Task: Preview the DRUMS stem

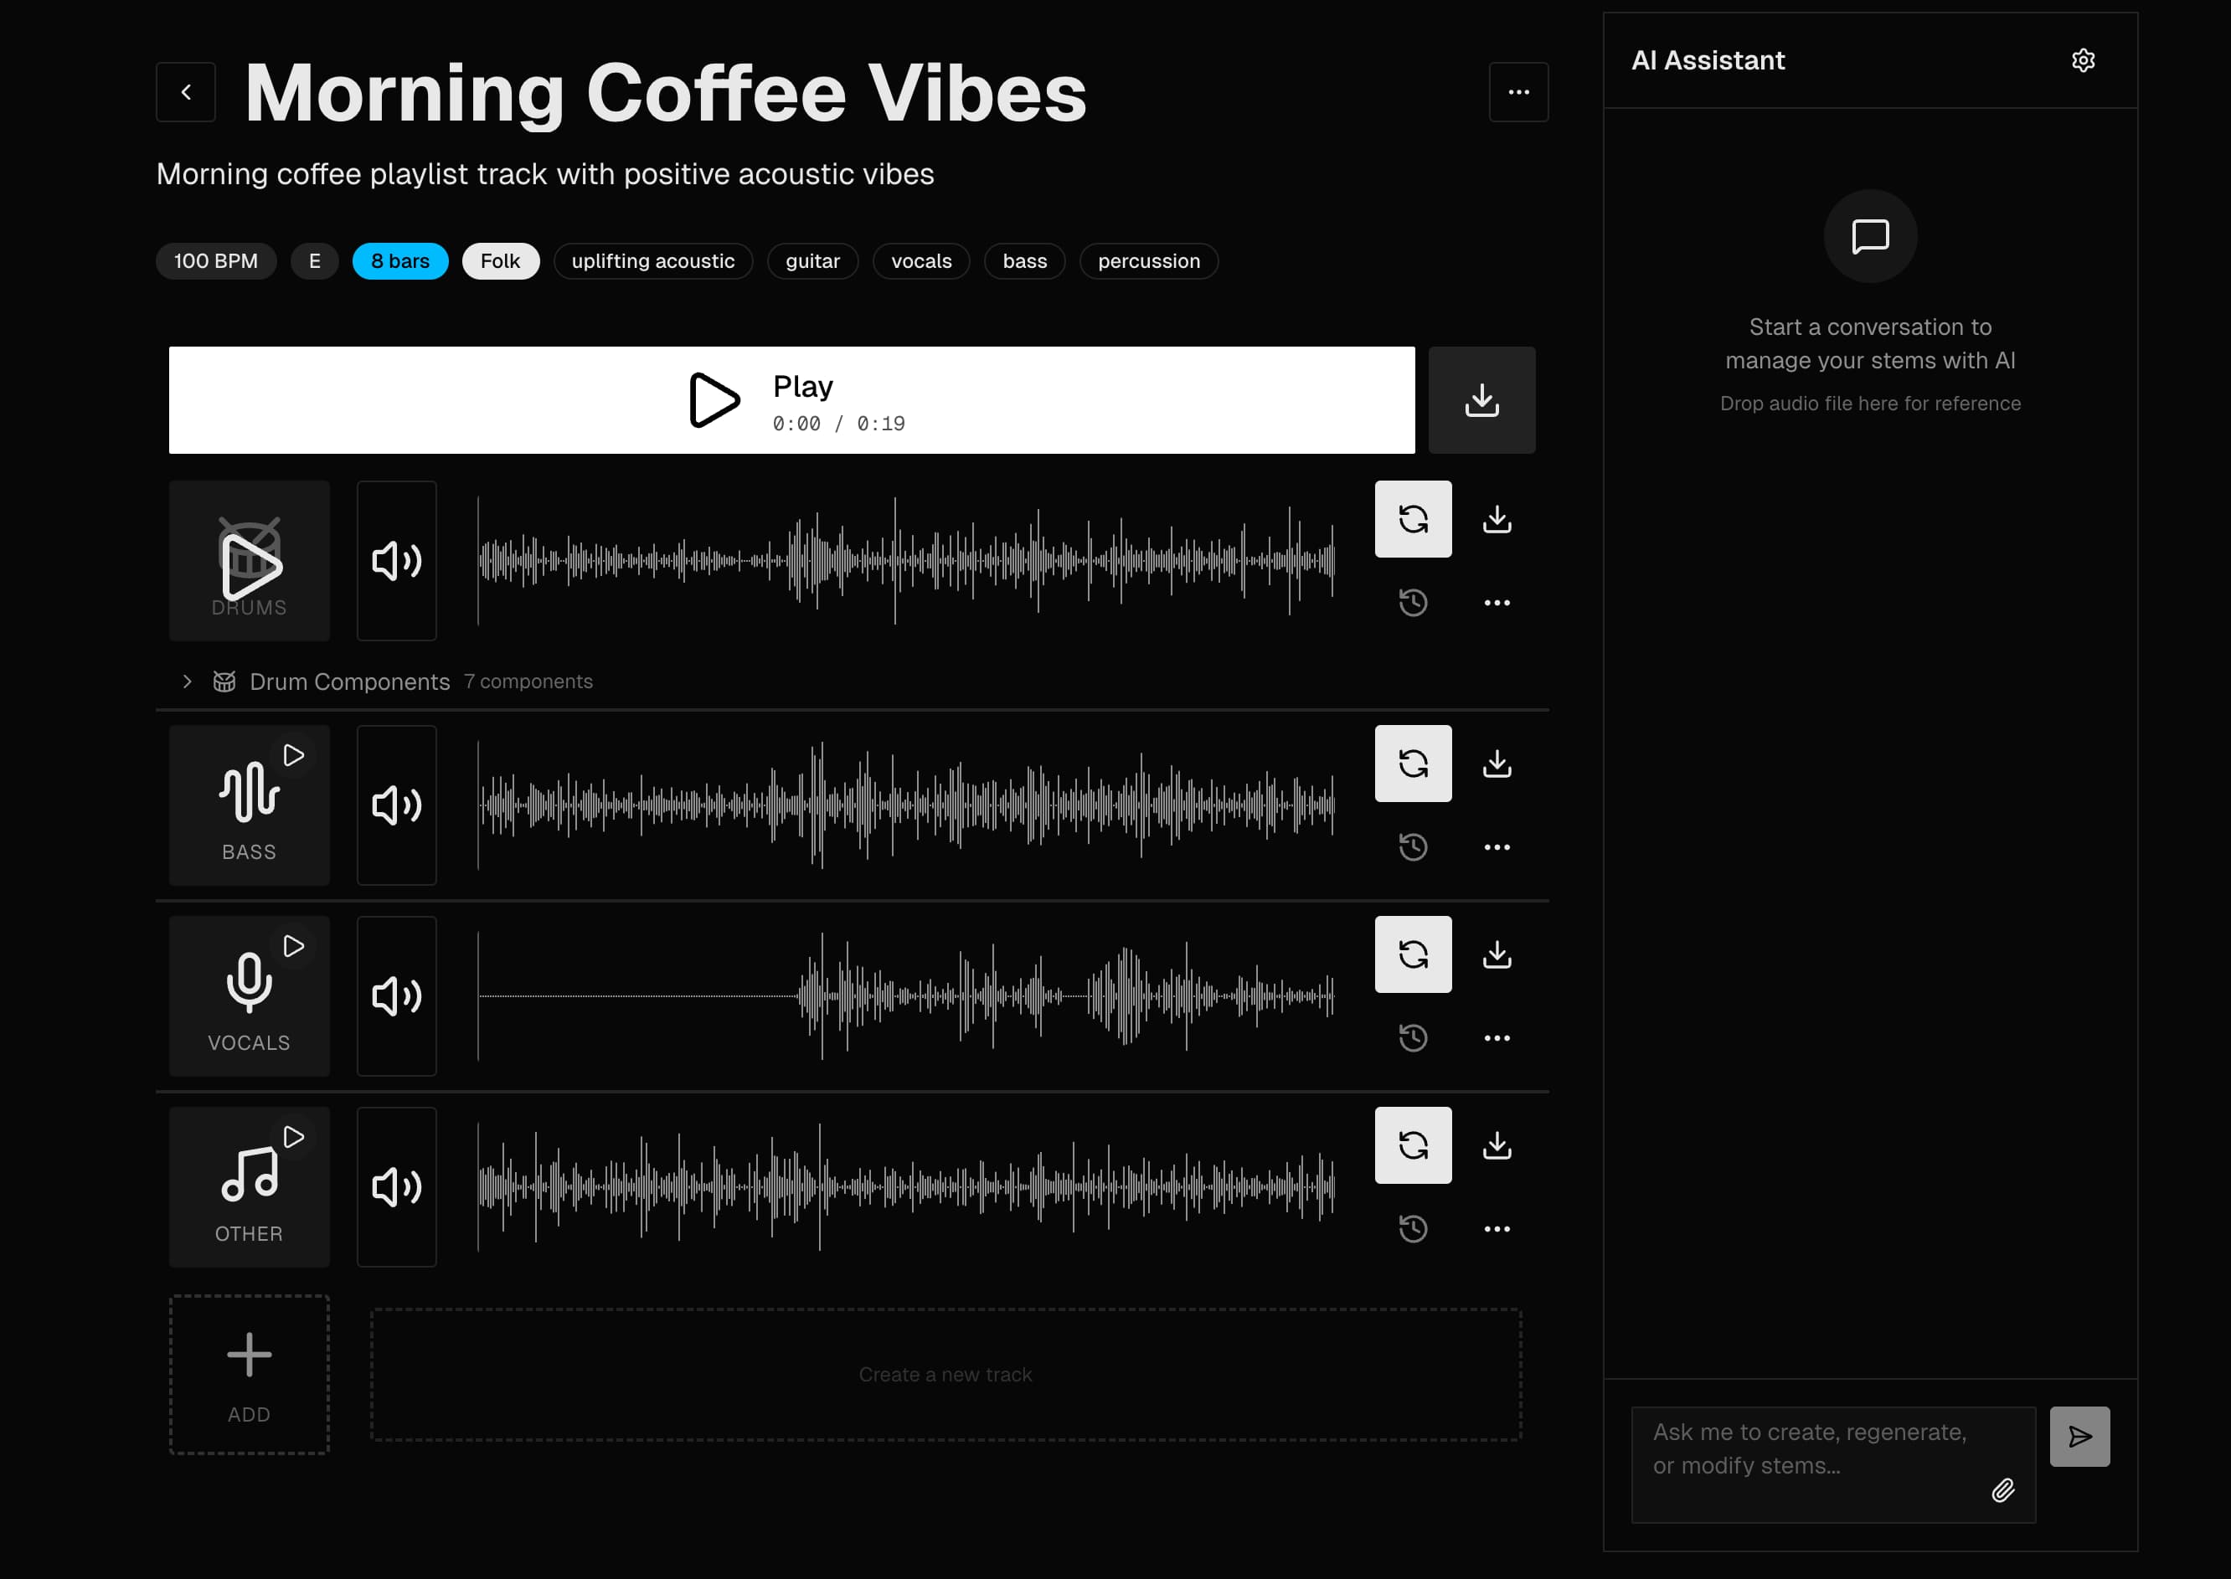Action: click(x=250, y=561)
